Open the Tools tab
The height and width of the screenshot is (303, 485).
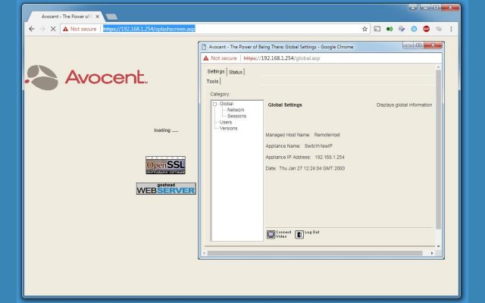coord(212,81)
